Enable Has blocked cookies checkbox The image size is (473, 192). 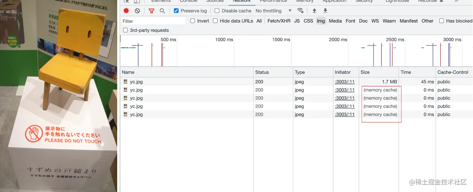442,21
